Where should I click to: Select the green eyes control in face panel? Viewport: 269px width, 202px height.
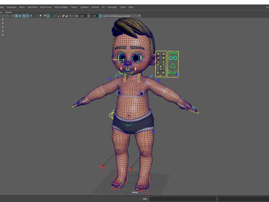tap(173, 58)
